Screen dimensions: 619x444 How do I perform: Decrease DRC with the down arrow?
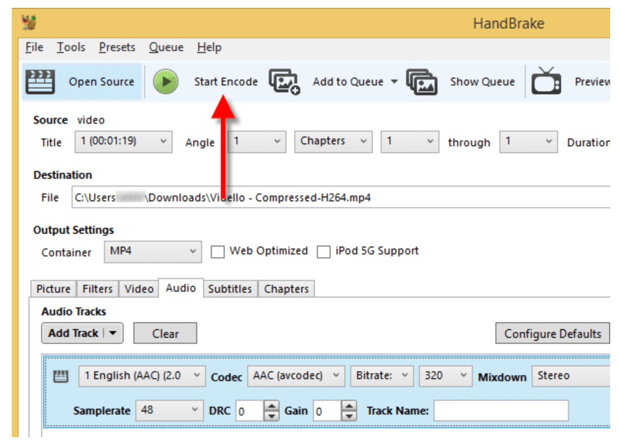pos(272,416)
